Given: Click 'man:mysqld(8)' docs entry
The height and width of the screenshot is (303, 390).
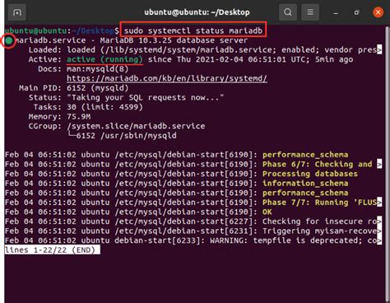Looking at the screenshot, I should click(x=98, y=69).
